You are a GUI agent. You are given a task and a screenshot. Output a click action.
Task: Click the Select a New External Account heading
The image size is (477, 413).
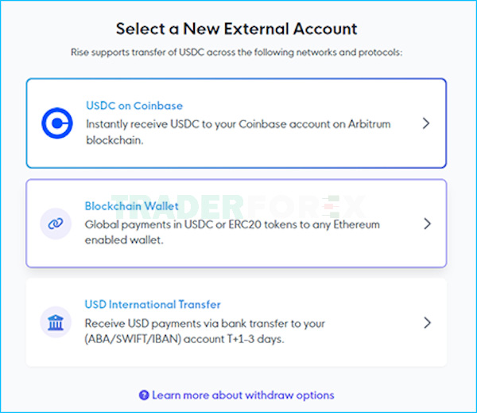(236, 29)
